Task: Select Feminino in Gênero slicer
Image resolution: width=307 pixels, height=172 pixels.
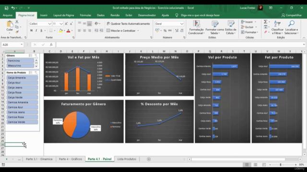Action: (20, 61)
